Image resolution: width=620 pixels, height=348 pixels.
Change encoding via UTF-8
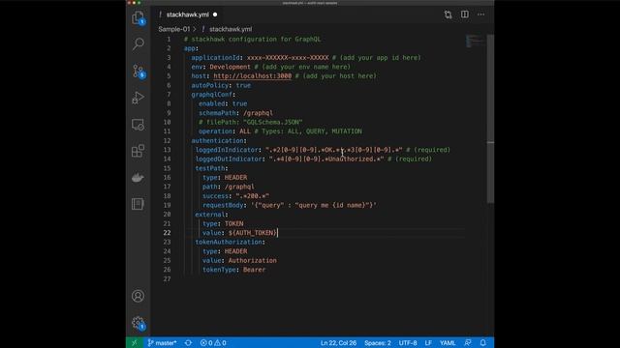click(408, 343)
